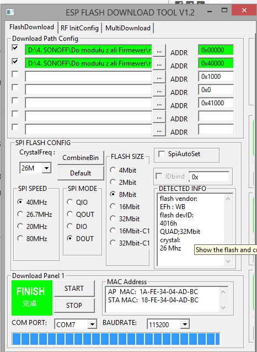Click DETECTED INFO scroll up arrow
257x352 pixels.
point(228,199)
